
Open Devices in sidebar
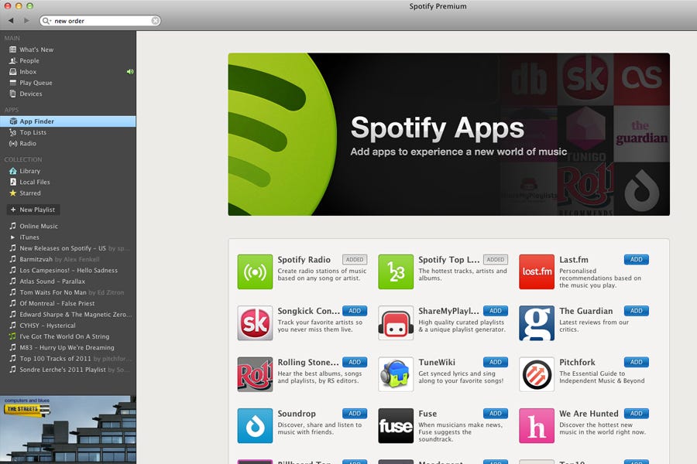click(68, 94)
